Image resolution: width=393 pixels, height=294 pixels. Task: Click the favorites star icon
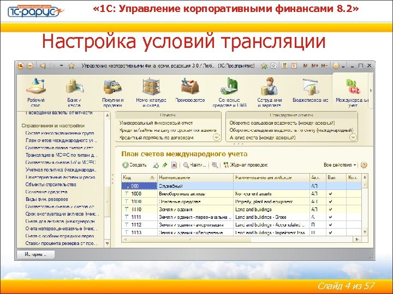[72, 66]
